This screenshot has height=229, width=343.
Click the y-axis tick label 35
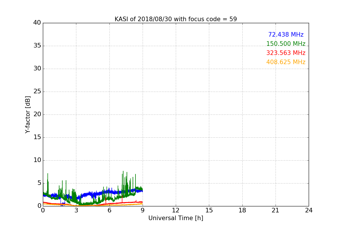(x=37, y=46)
